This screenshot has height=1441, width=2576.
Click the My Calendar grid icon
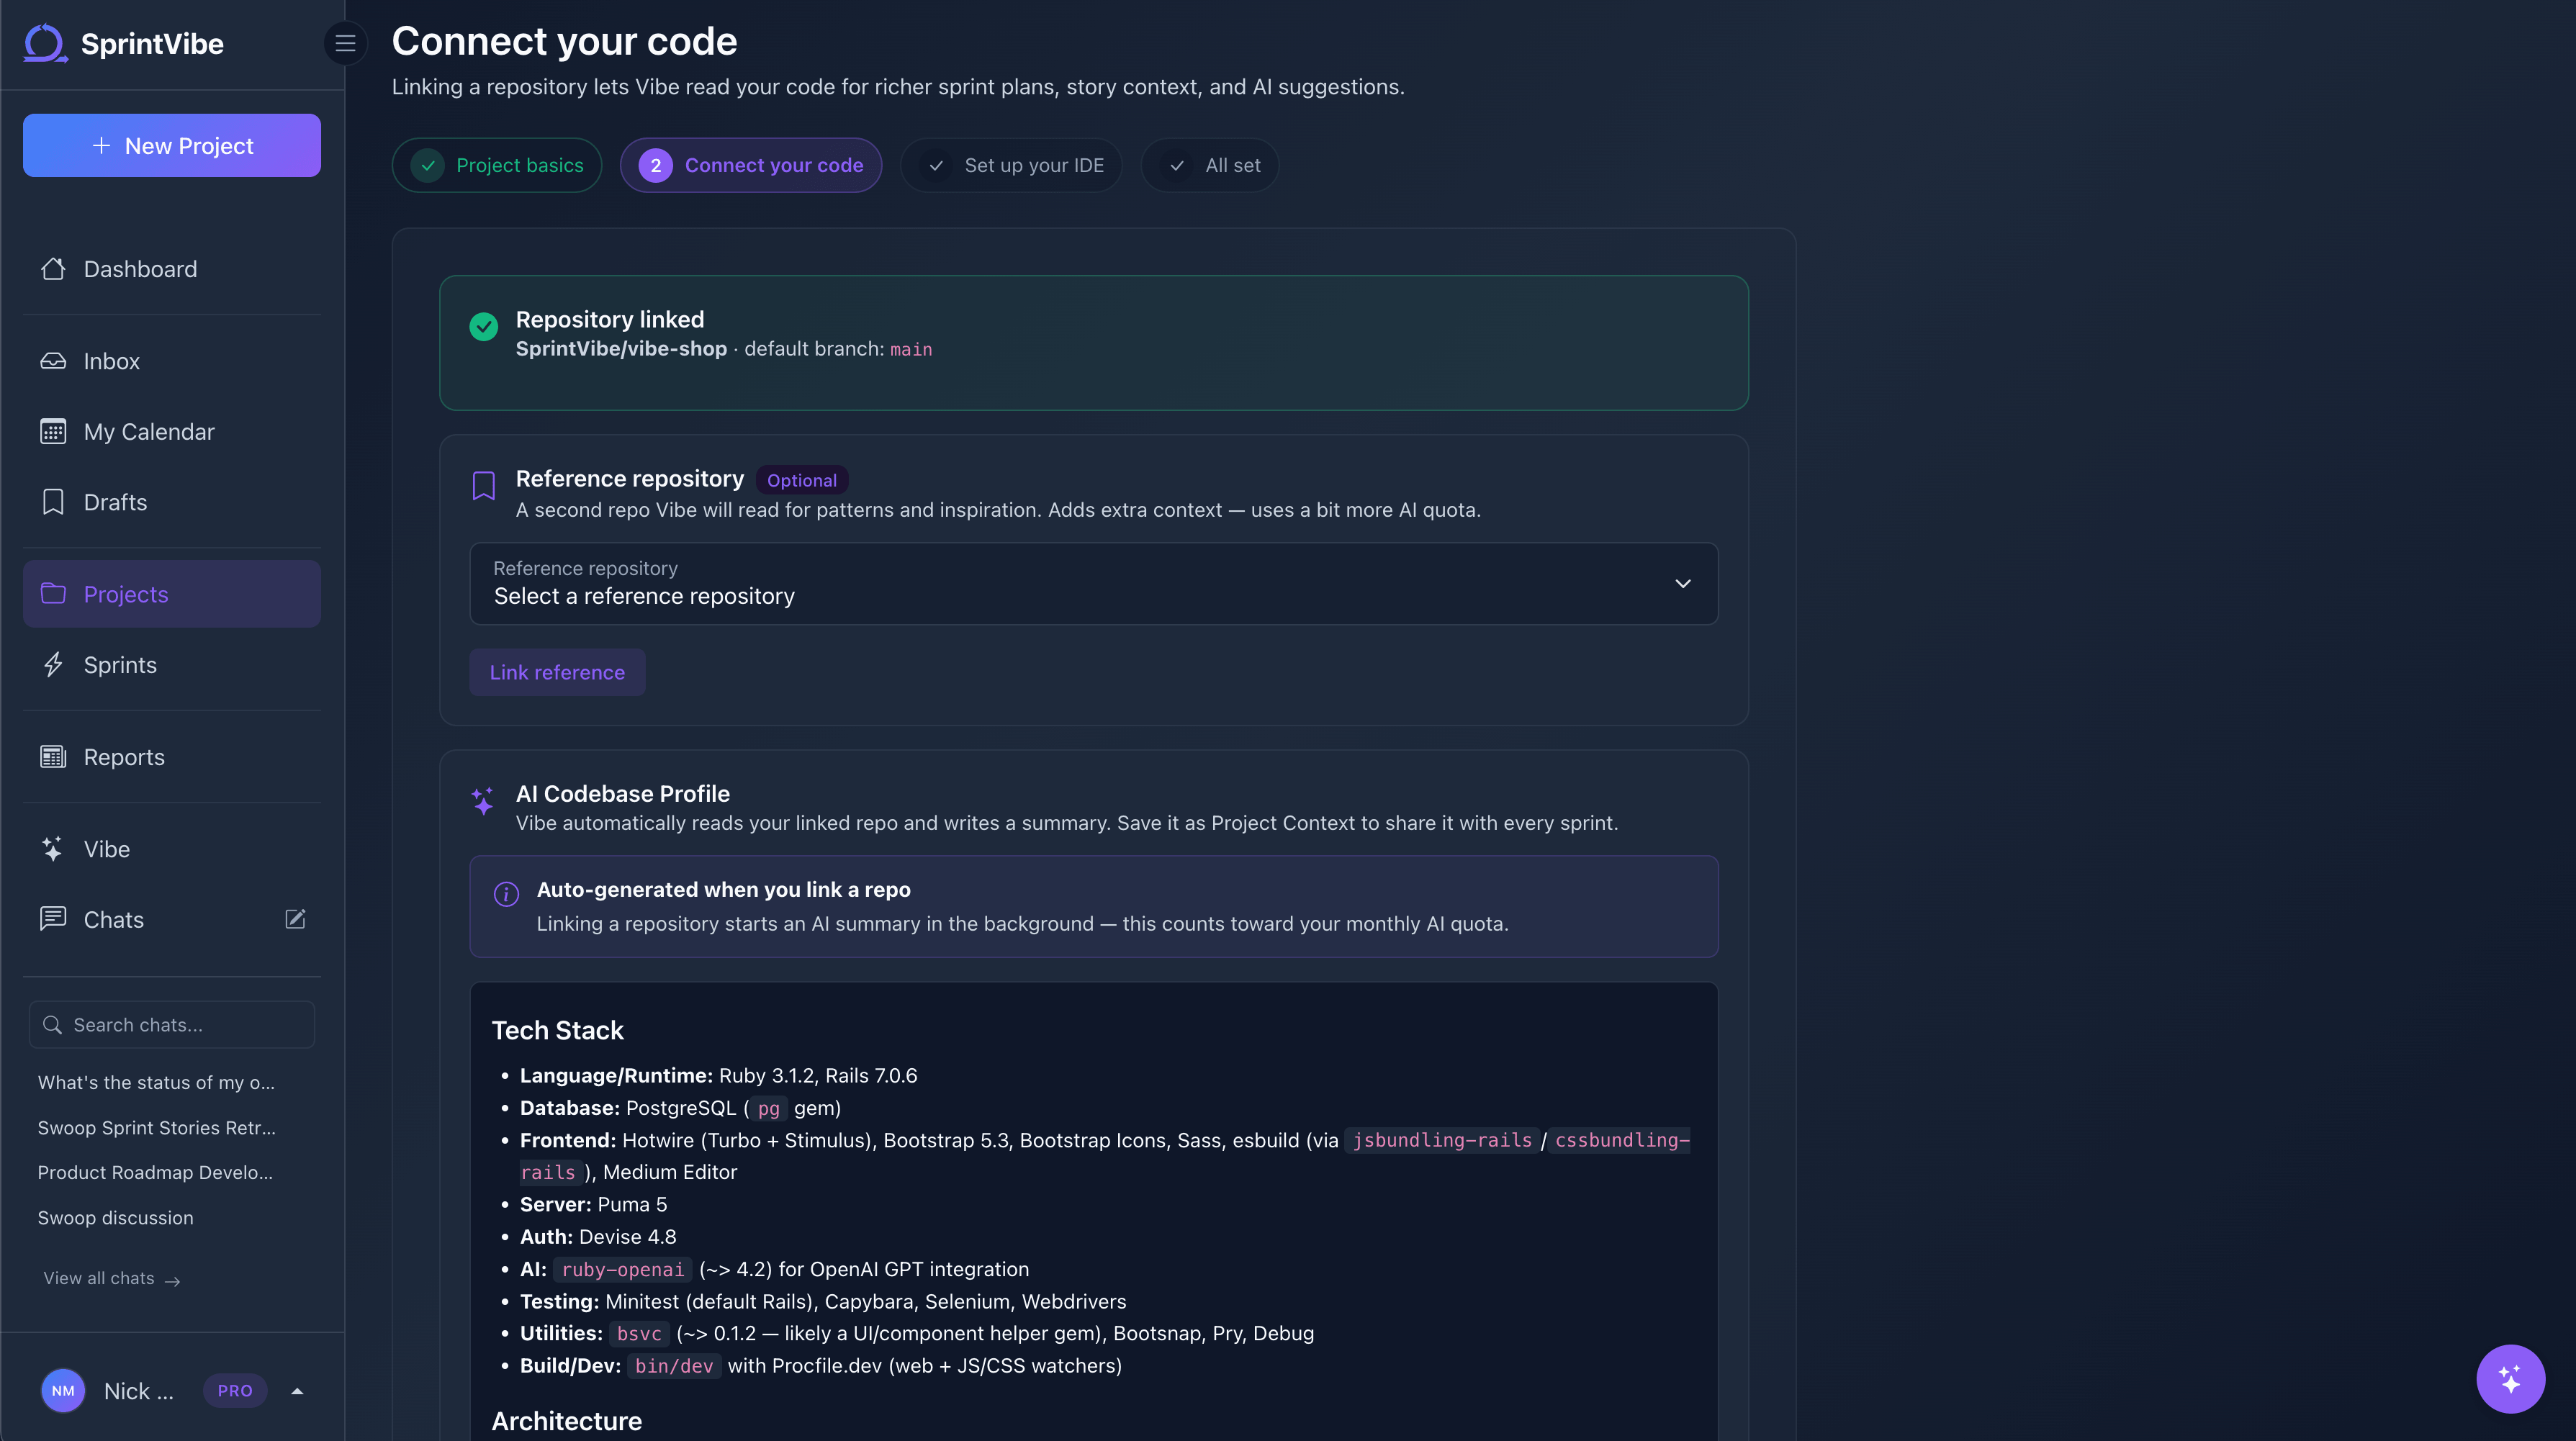click(x=53, y=432)
